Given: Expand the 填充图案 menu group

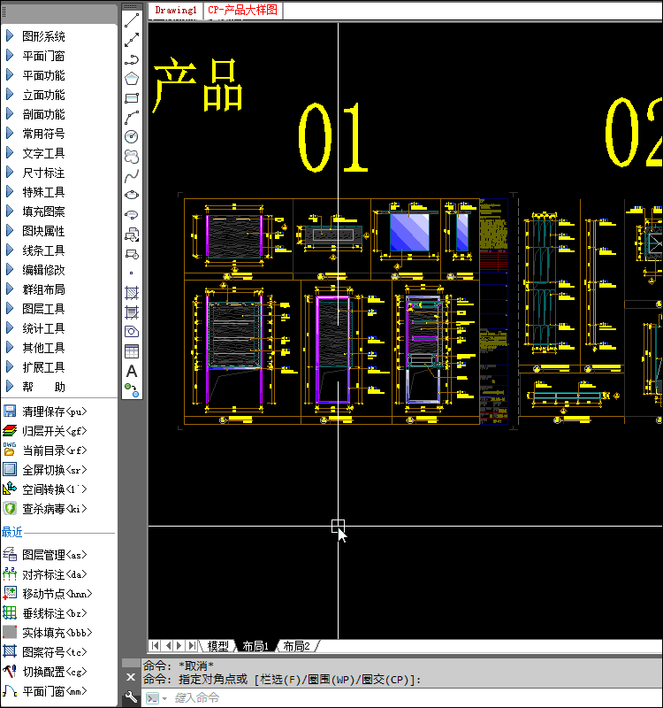Looking at the screenshot, I should 36,212.
